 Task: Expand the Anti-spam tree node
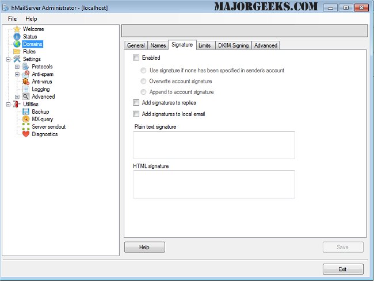[17, 74]
